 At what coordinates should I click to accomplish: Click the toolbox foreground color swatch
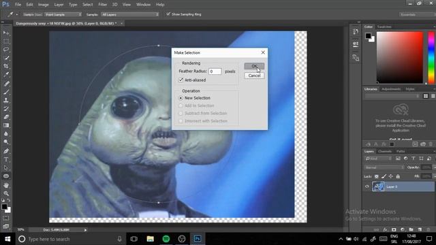pyautogui.click(x=4, y=206)
